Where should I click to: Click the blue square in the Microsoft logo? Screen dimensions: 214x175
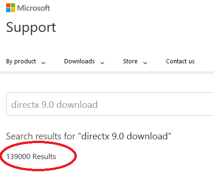point(8,10)
